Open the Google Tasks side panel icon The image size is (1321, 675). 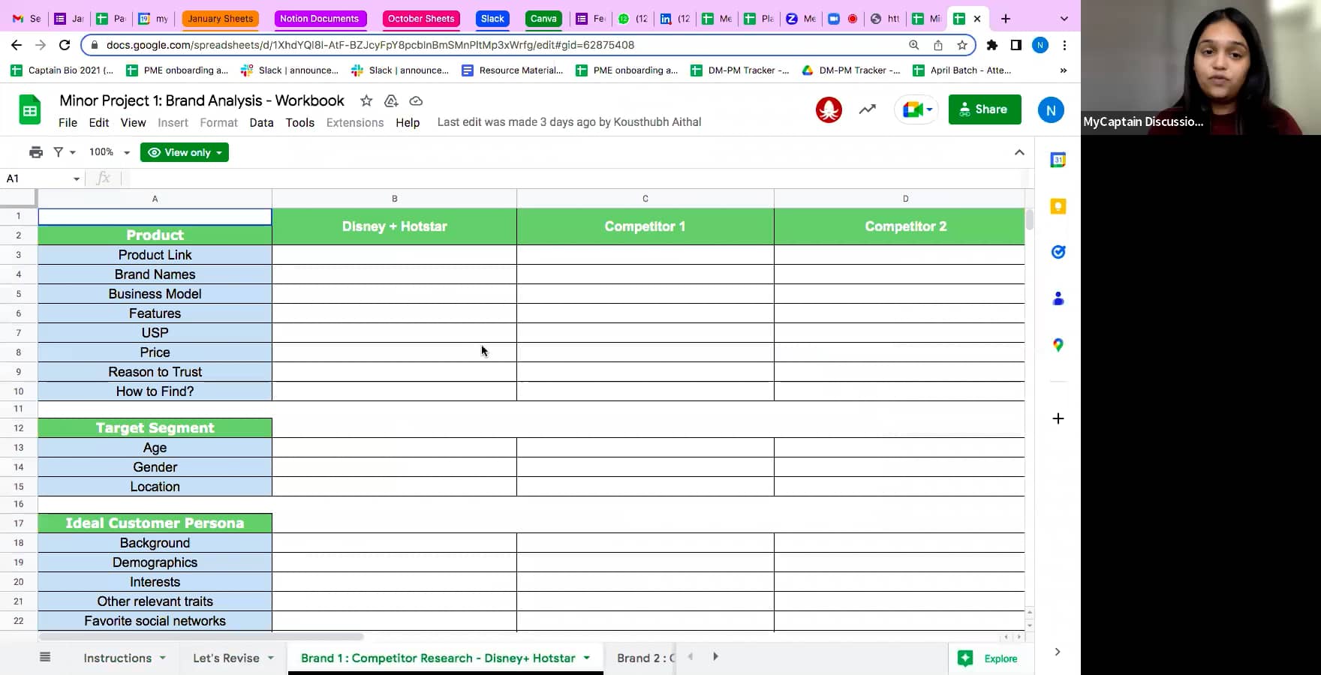coord(1058,252)
